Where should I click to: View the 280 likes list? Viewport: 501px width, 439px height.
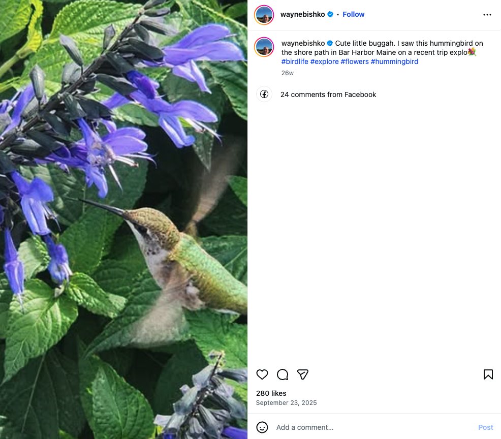pyautogui.click(x=271, y=393)
